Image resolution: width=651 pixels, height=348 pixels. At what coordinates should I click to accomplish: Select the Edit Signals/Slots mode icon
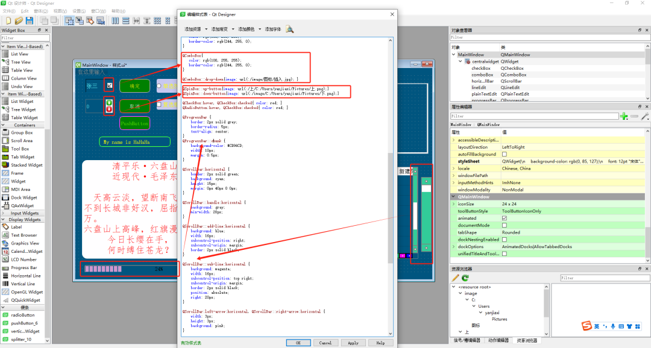click(80, 20)
